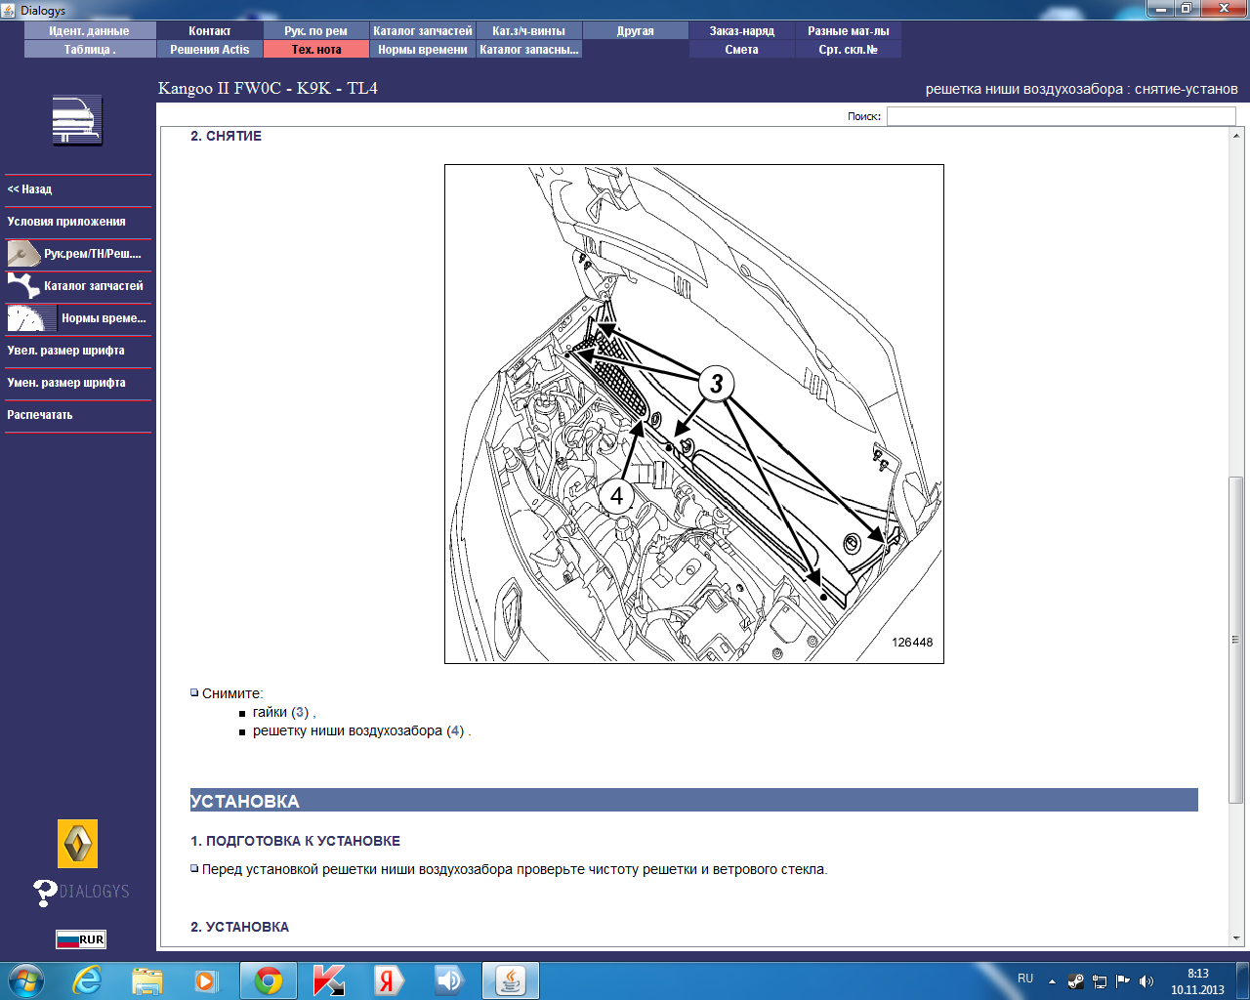The width and height of the screenshot is (1250, 1000).
Task: Open the Заказ-наряд tab
Action: 742,31
